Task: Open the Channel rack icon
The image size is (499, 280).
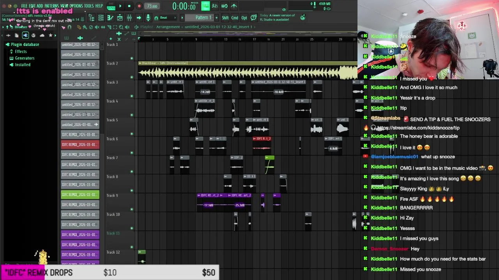Action: [x=101, y=17]
